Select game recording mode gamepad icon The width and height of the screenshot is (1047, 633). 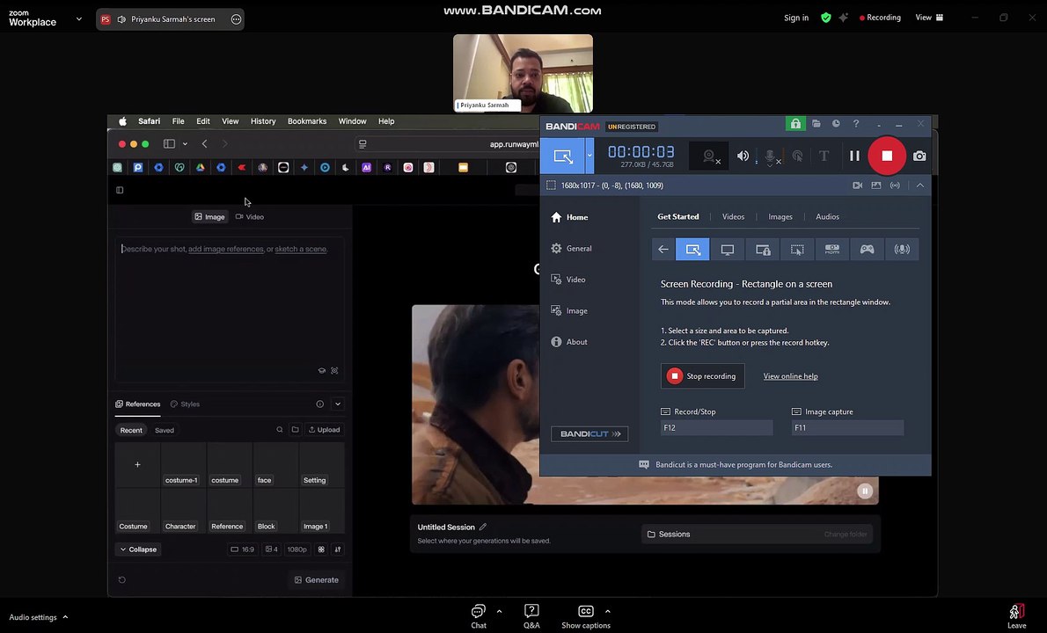867,250
